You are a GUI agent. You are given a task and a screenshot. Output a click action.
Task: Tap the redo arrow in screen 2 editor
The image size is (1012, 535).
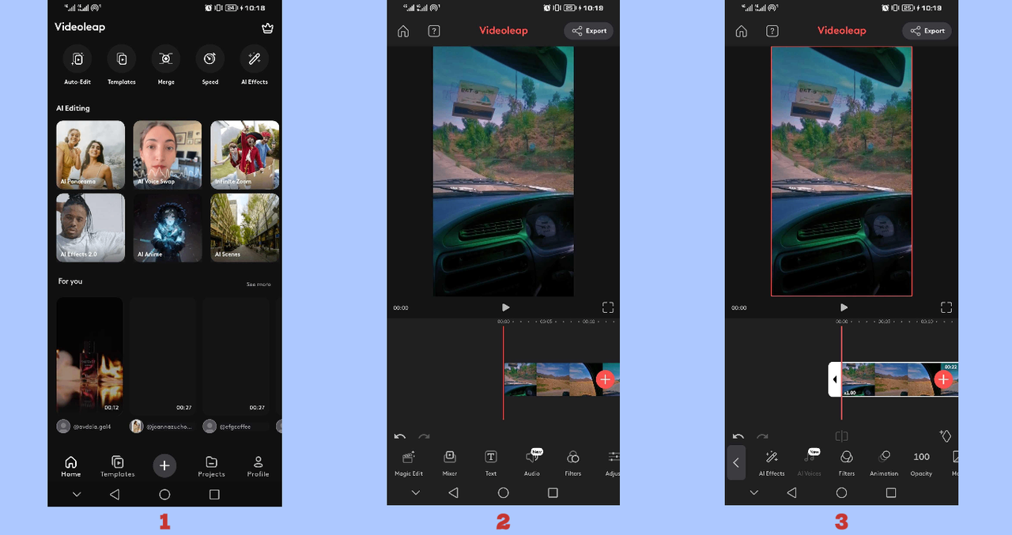[x=424, y=436]
